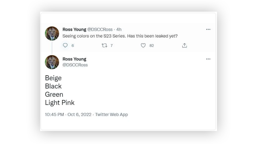
Task: Like the tweet with the heart icon
Action: tap(143, 45)
